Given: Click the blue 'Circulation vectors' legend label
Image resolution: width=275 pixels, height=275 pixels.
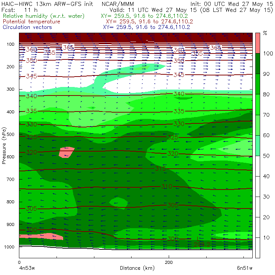Looking at the screenshot, I should 27,27.
